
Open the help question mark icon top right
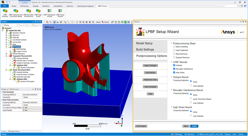[x=245, y=6]
